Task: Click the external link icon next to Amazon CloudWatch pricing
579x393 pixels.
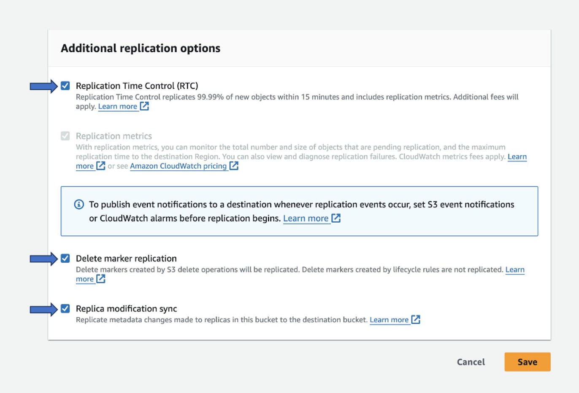Action: pos(234,166)
